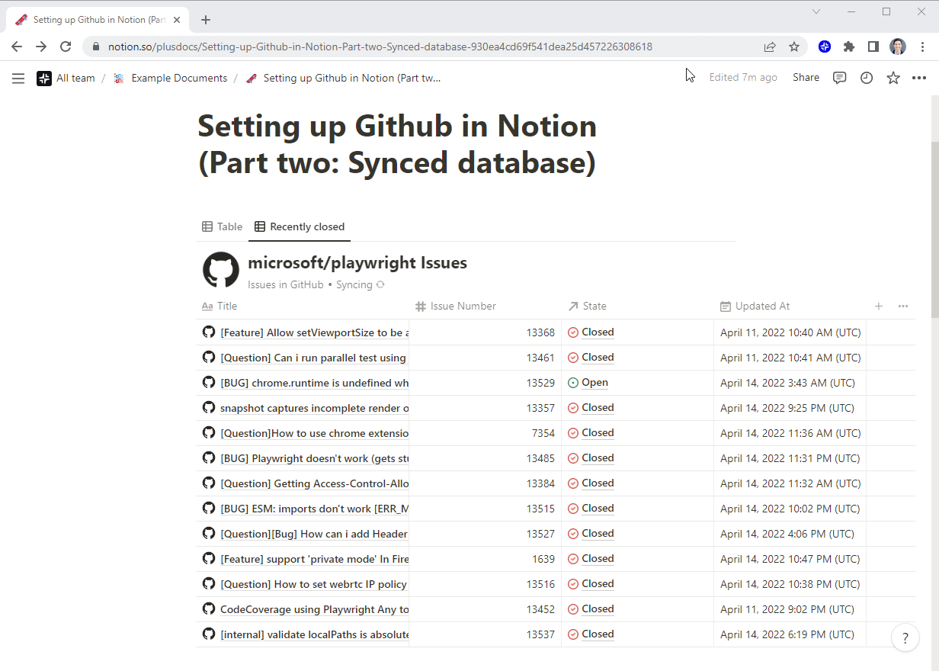Screen dimensions: 939x671
Task: Click the browser address bar URL
Action: click(x=380, y=47)
